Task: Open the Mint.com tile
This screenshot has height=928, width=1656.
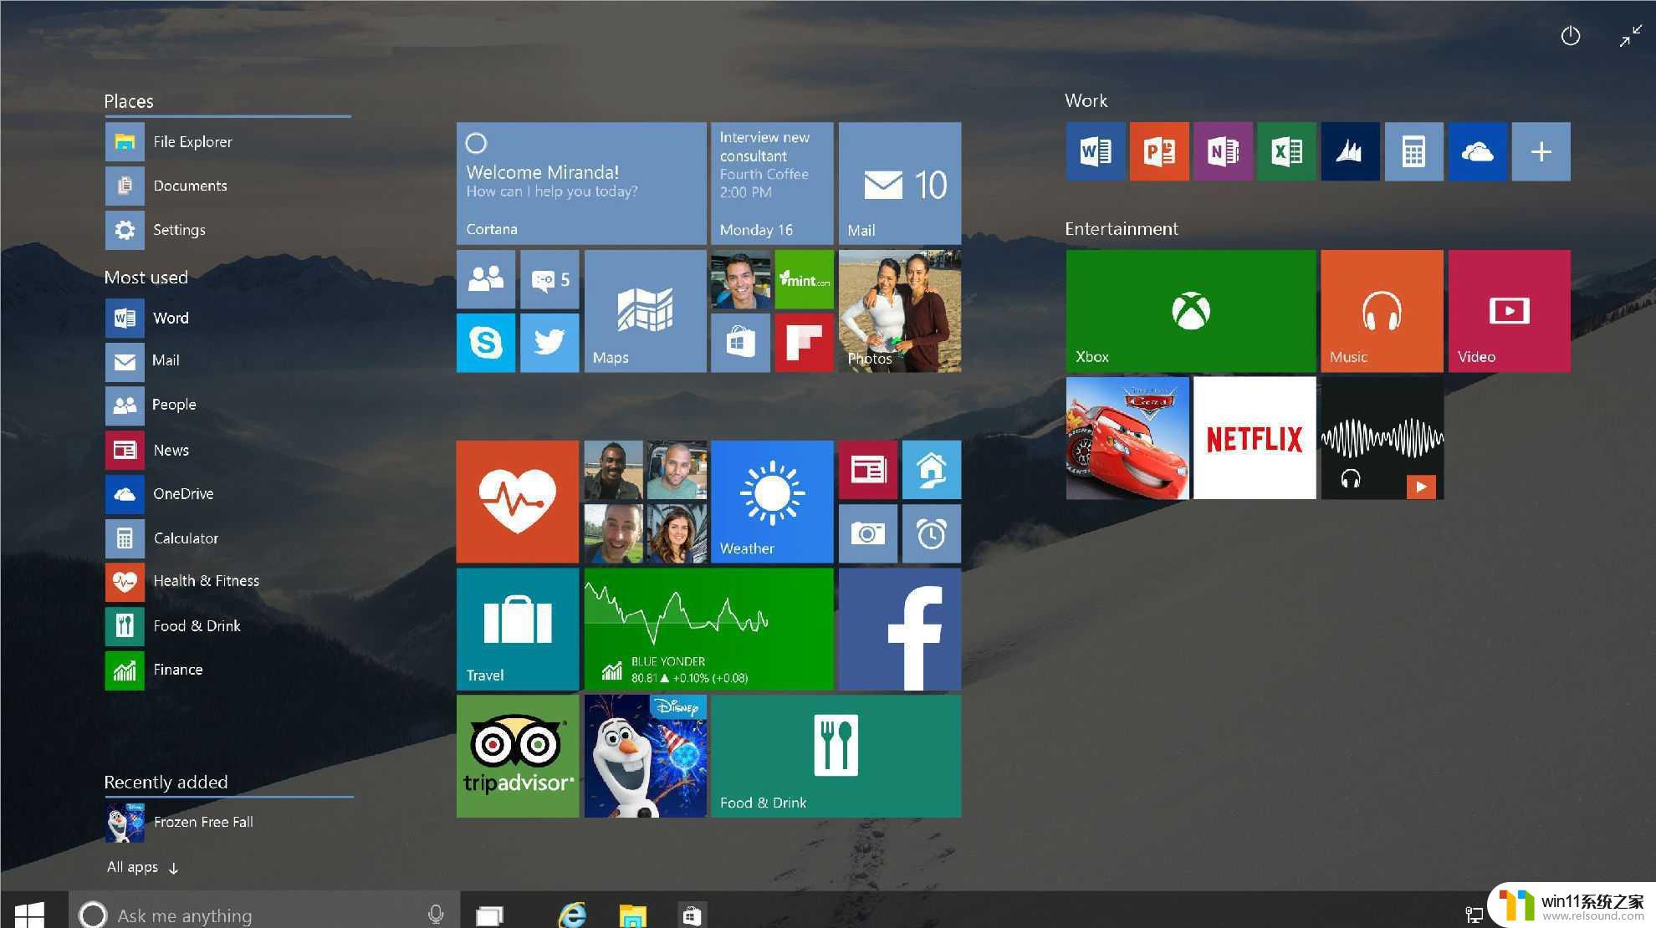Action: click(805, 279)
